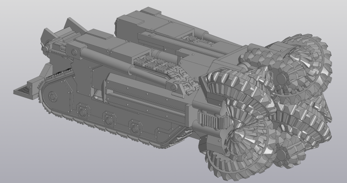Click the coil spring on the tail assembly
This screenshot has width=347, height=183.
[58, 52]
